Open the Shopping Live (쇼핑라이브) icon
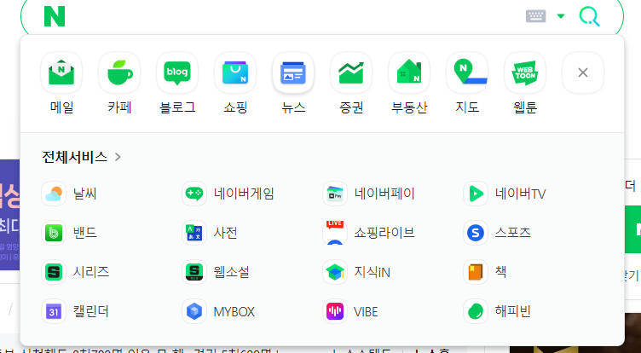This screenshot has height=353, width=641. [335, 233]
